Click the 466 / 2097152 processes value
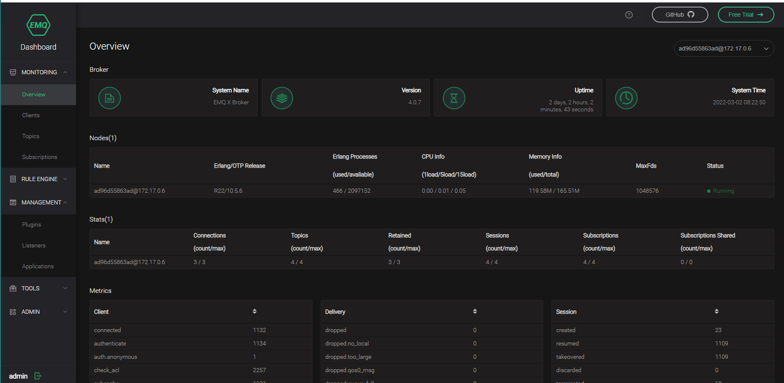 352,191
